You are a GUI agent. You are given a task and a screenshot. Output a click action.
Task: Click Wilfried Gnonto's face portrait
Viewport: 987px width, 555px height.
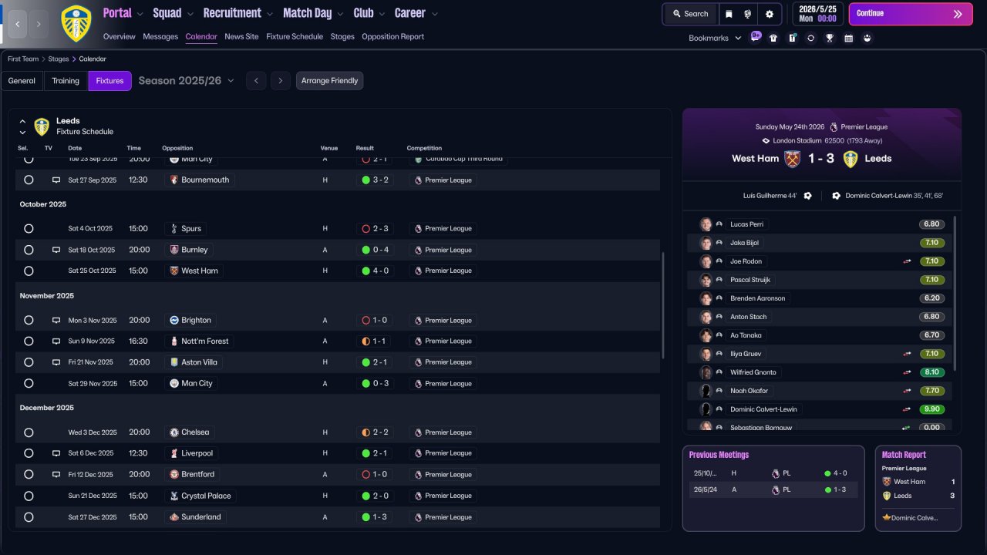[x=706, y=372]
